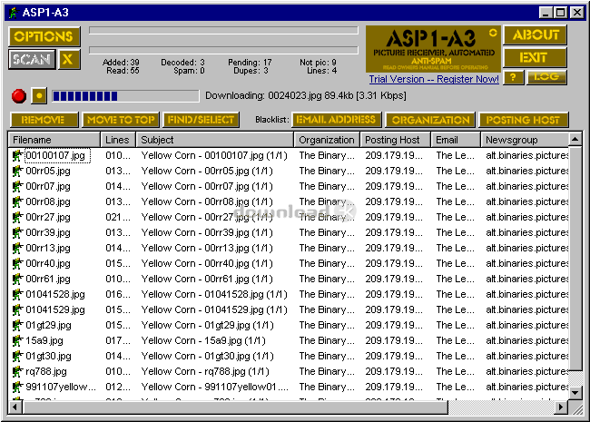Blacklist by POSTING HOST
Screen dimensions: 590x422
click(524, 120)
